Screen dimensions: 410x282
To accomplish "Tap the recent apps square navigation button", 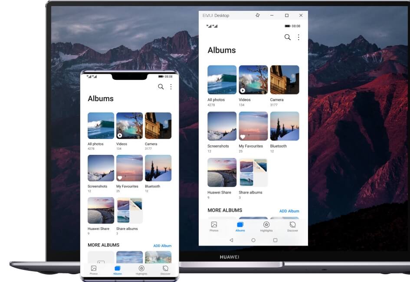I will tap(276, 239).
